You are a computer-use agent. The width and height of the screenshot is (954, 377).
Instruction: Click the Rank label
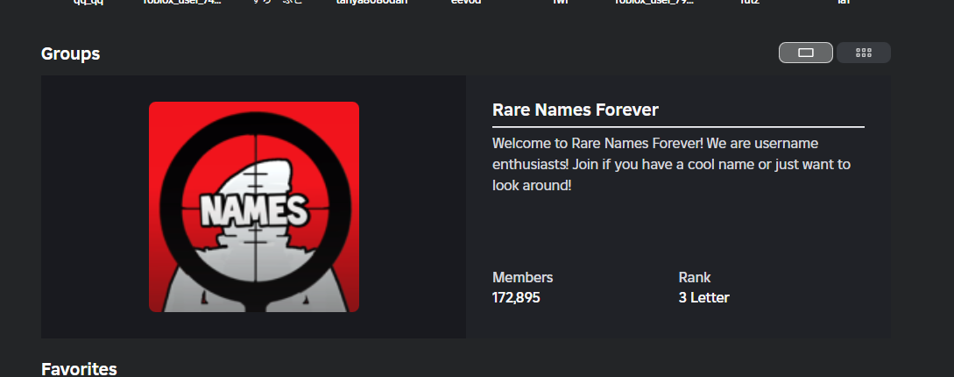pos(694,278)
